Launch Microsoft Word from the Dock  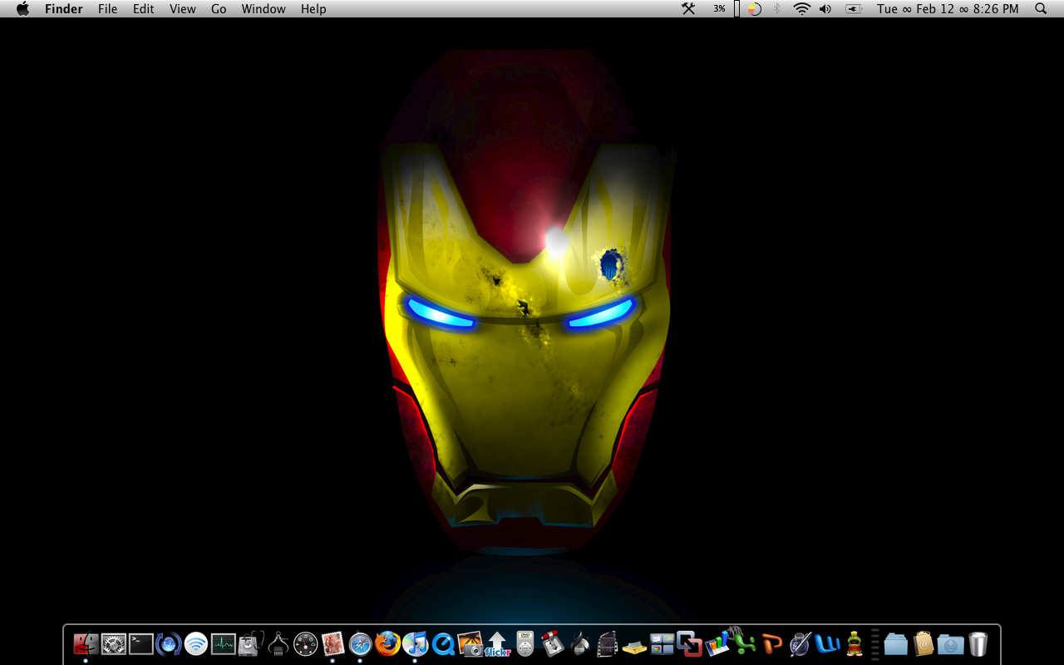point(827,643)
